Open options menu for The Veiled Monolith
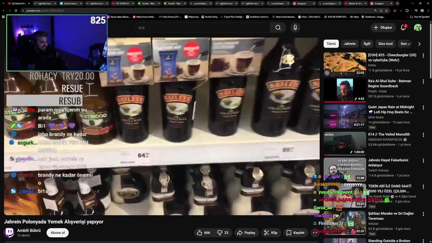 pos(423,135)
